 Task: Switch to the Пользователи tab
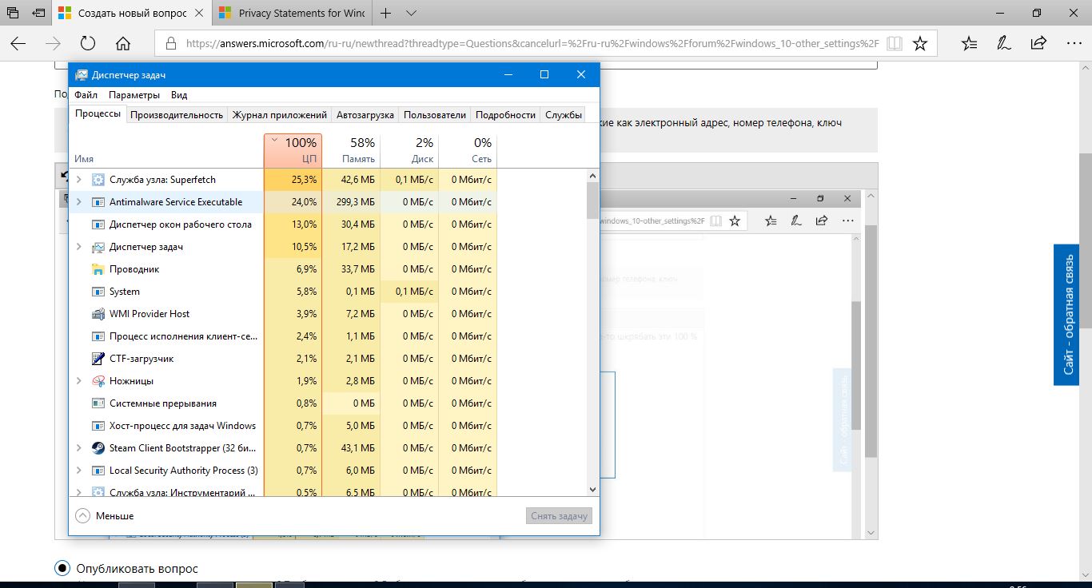(435, 115)
